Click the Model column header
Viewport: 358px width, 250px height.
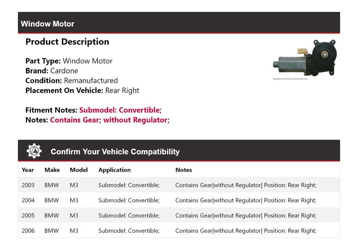coord(79,170)
